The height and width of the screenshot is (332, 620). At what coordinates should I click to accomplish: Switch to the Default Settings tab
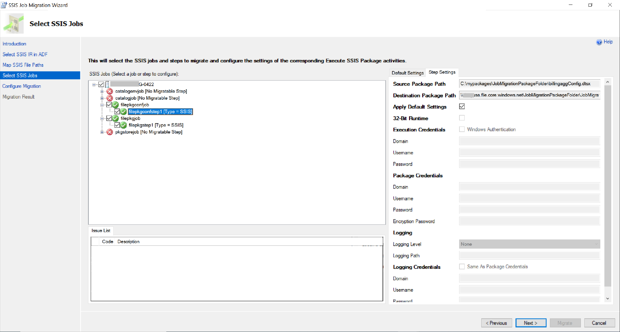click(407, 72)
